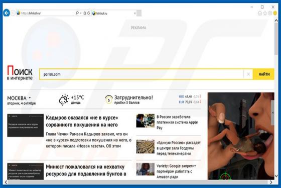The image size is (281, 188).
Task: Open the address bar search dropdown arrow
Action: [x=81, y=13]
